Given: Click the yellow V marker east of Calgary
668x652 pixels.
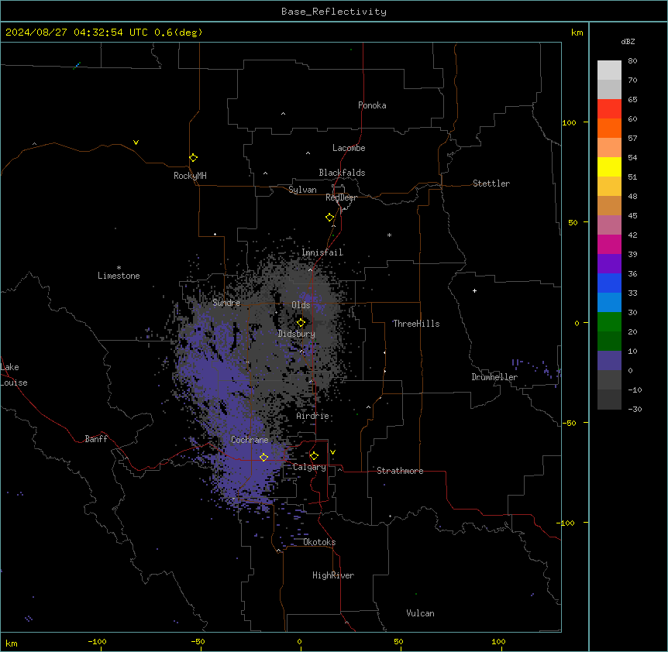Looking at the screenshot, I should point(332,452).
